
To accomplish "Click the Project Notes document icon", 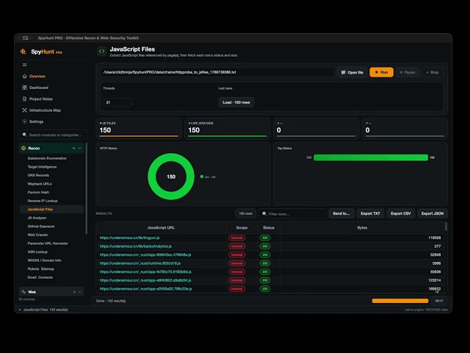I will (x=24, y=99).
